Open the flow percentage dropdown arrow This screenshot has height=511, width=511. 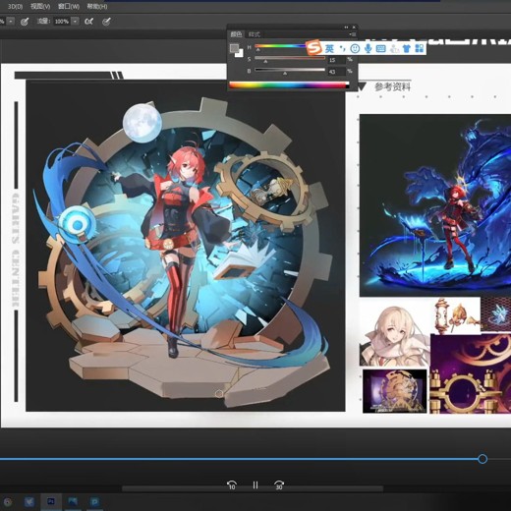click(x=75, y=22)
